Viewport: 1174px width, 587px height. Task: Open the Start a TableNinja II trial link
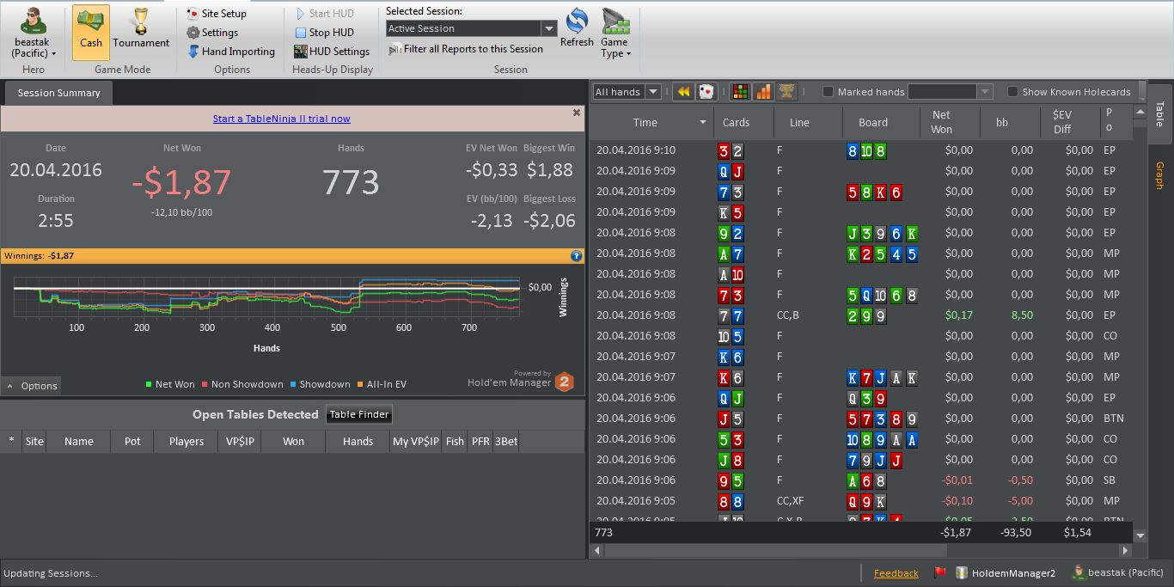(x=282, y=119)
